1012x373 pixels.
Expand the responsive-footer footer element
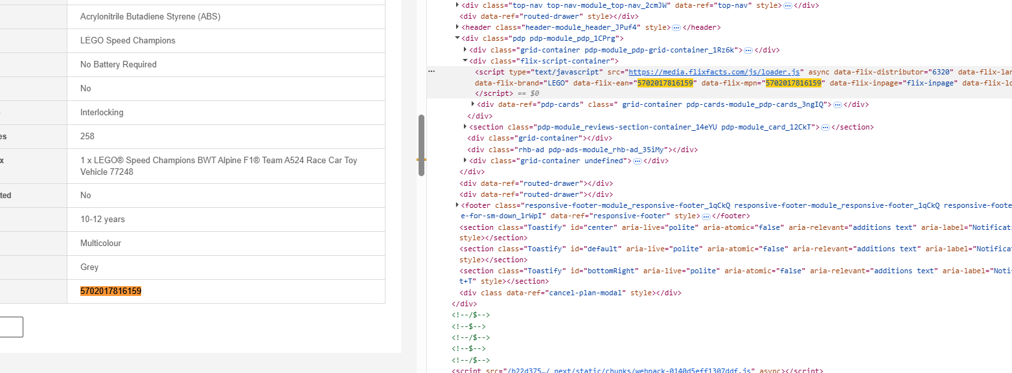click(458, 205)
